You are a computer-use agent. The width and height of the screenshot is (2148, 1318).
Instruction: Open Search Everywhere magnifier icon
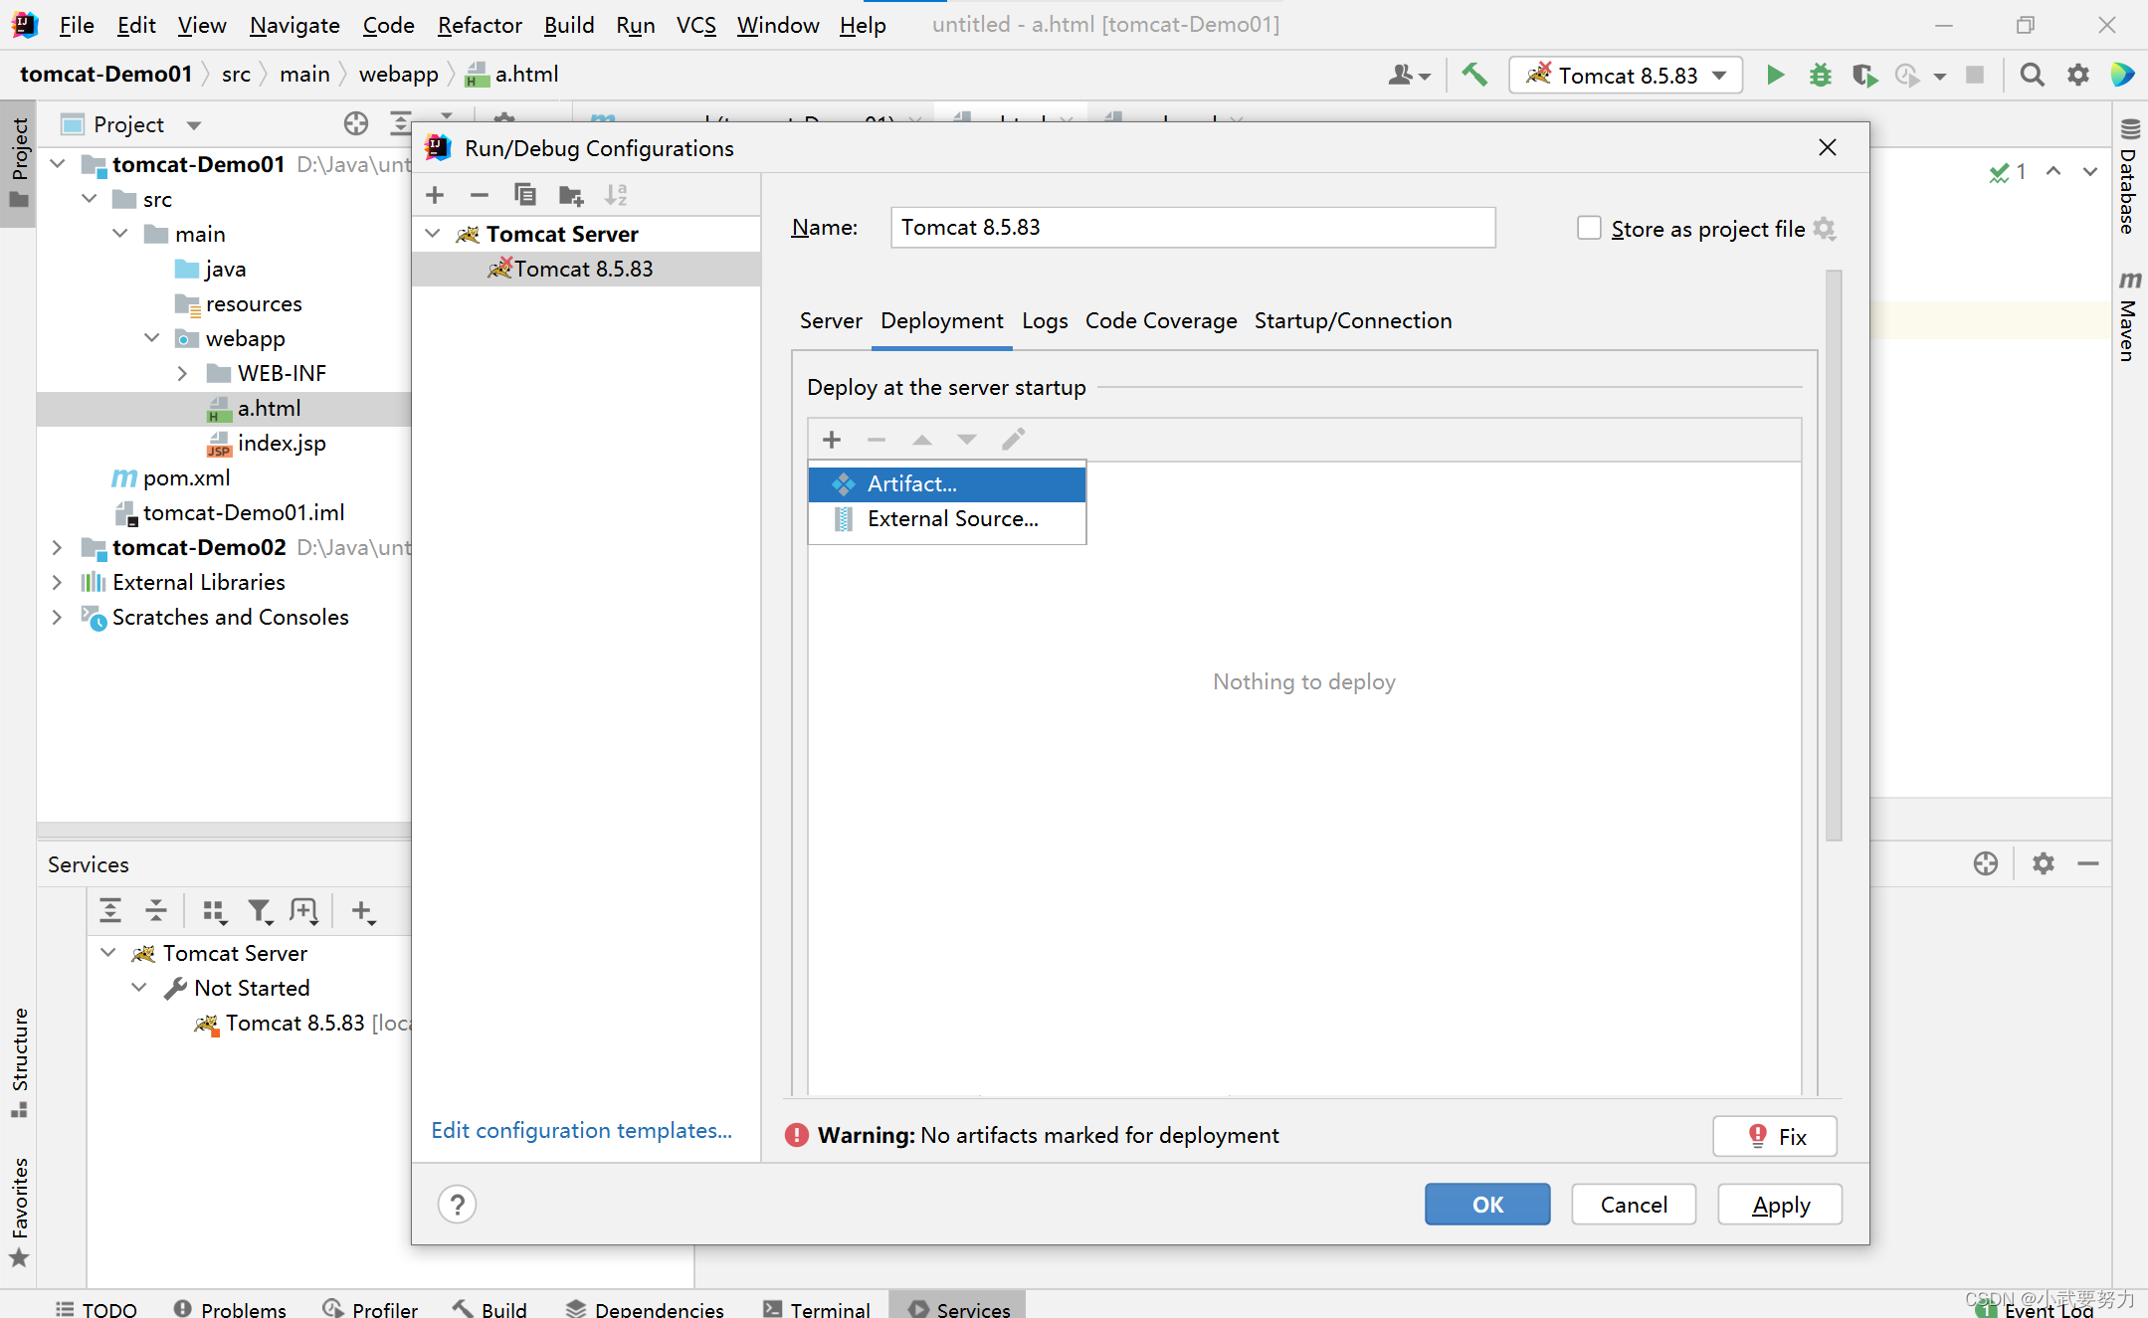(x=2032, y=76)
